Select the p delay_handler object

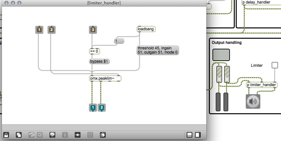pos(262,3)
